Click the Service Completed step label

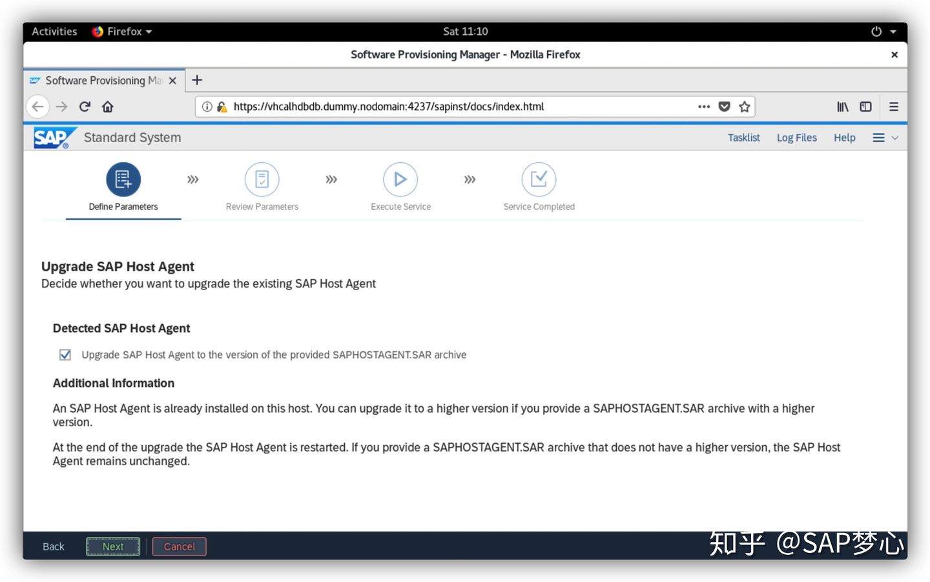click(x=539, y=207)
